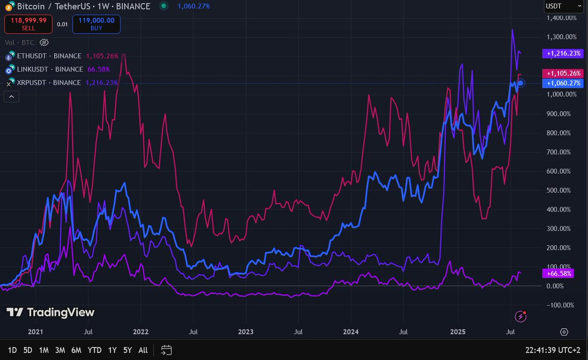
Task: Click the 2023 time axis label
Action: pyautogui.click(x=246, y=332)
